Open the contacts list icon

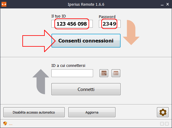tap(116, 73)
